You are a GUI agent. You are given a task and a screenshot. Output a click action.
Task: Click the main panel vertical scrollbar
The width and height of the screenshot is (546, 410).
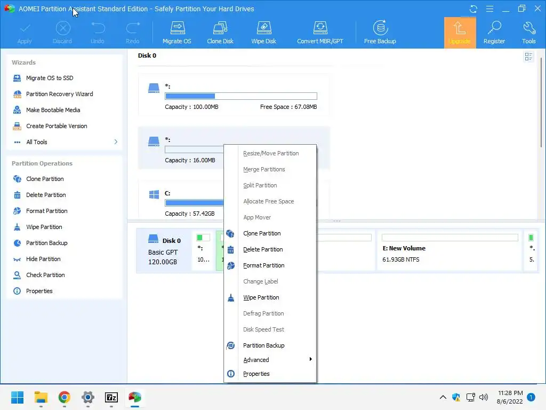(x=541, y=102)
